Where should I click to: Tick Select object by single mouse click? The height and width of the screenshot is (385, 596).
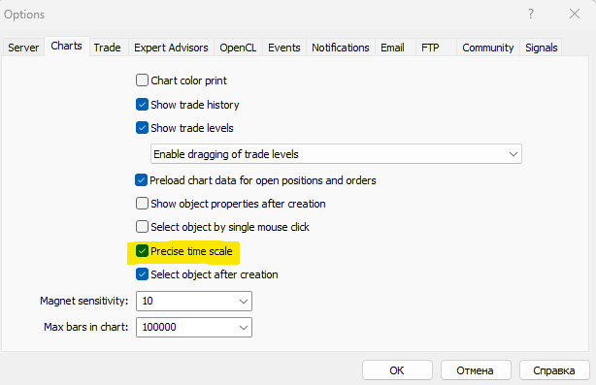click(x=142, y=227)
